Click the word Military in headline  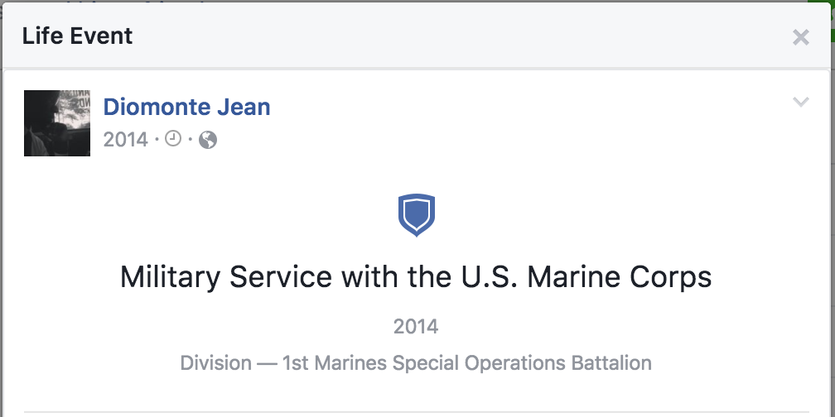[171, 276]
